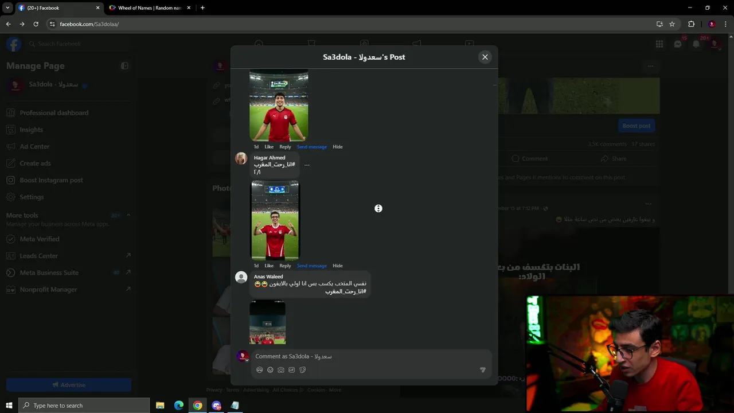Click the address bar URL

point(89,24)
